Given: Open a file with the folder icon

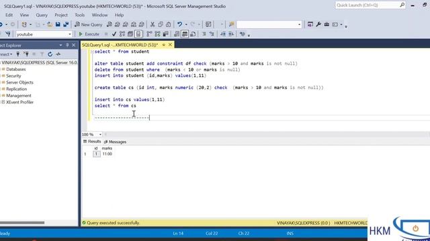Looking at the screenshot, I should pyautogui.click(x=50, y=25).
